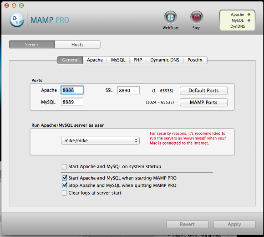The image size is (264, 237).
Task: Click the '(1 – 65535)' range label
Action: tap(162, 91)
